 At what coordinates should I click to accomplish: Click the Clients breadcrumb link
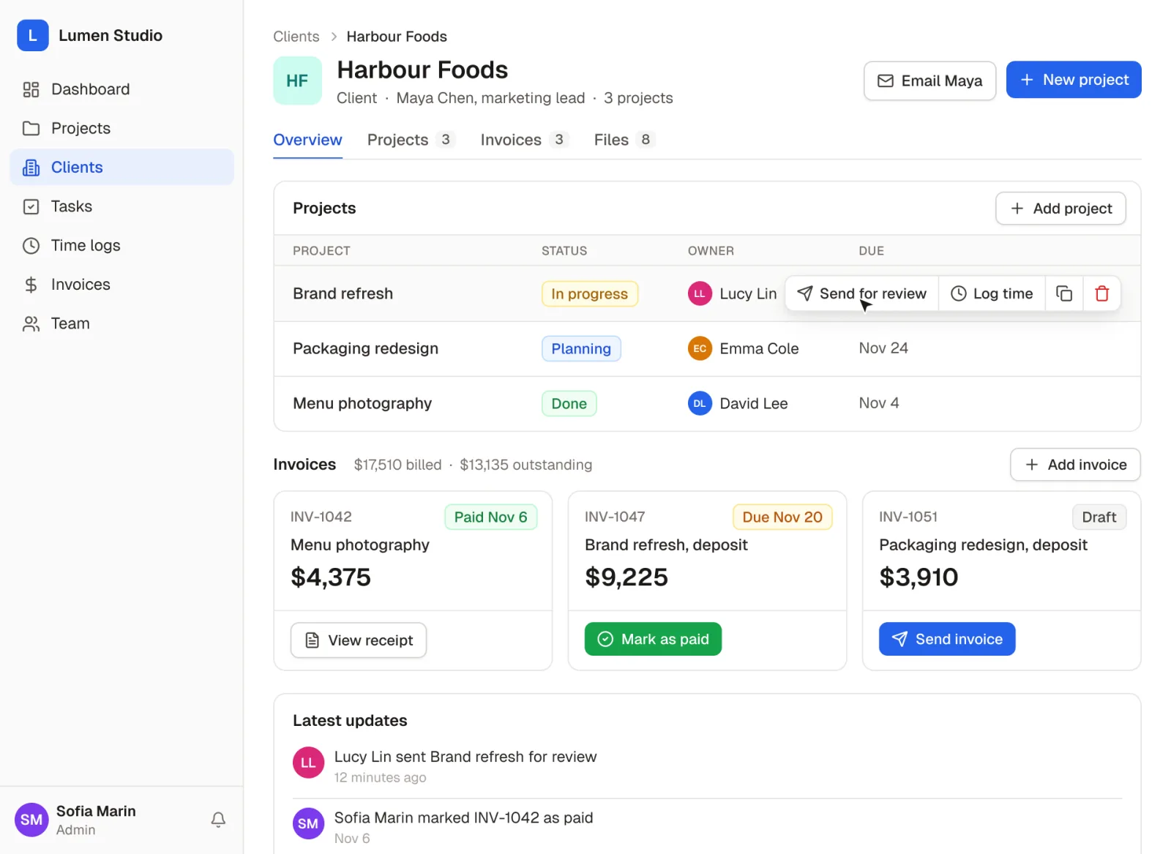296,37
